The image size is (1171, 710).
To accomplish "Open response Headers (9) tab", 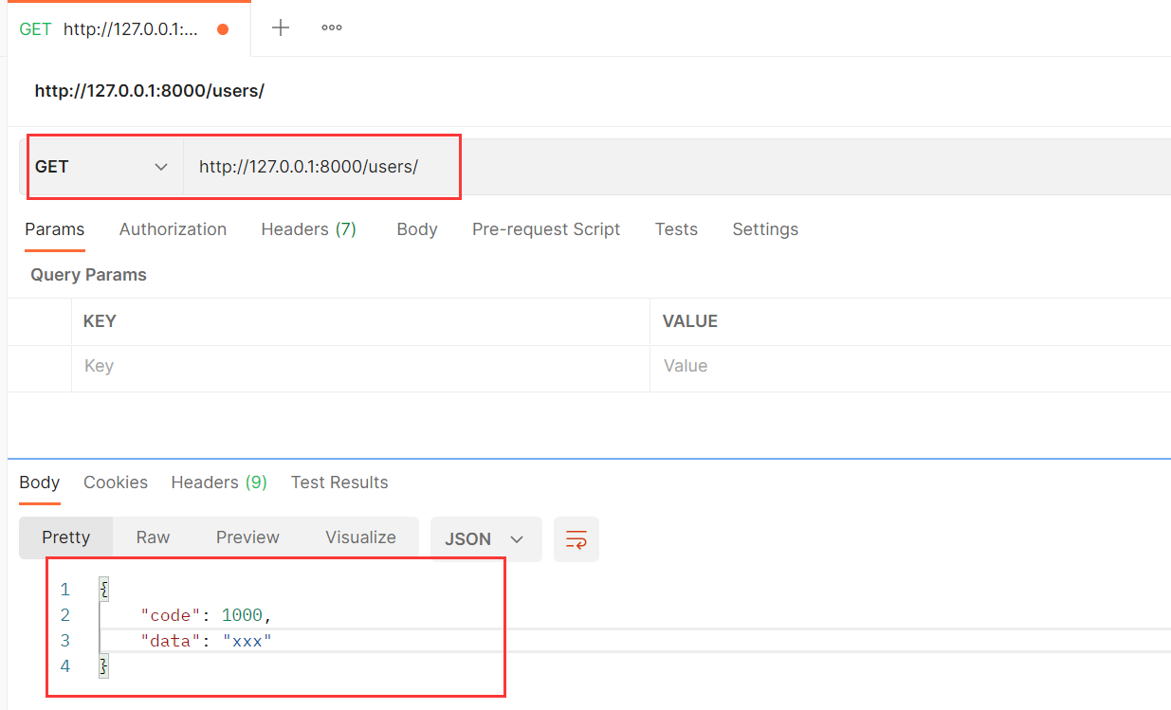I will point(219,482).
